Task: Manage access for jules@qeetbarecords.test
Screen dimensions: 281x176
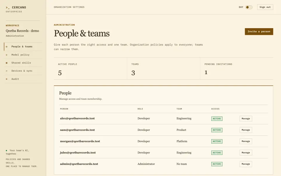Action: click(246, 153)
